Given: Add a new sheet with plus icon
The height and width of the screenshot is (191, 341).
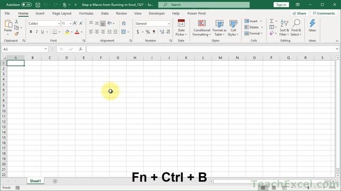Looking at the screenshot, I should point(55,181).
